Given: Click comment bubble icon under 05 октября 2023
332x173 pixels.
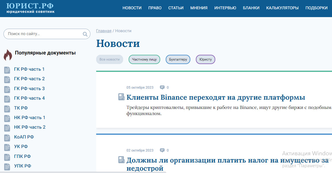Looking at the screenshot, I should (x=162, y=88).
